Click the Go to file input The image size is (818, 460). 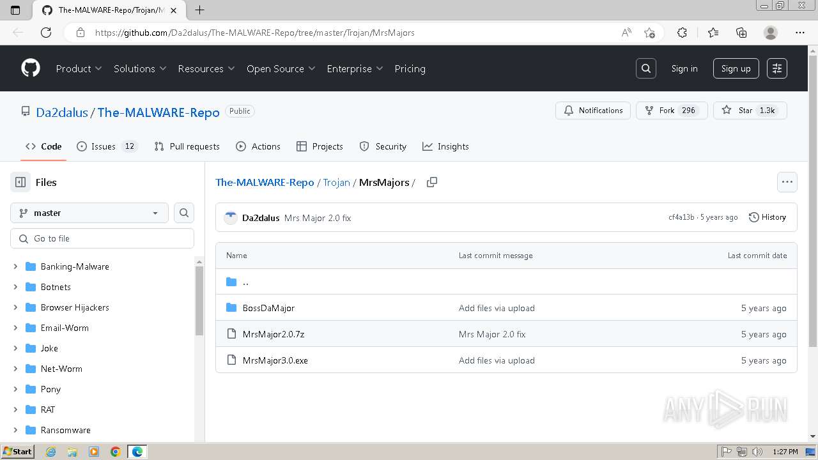(x=102, y=238)
